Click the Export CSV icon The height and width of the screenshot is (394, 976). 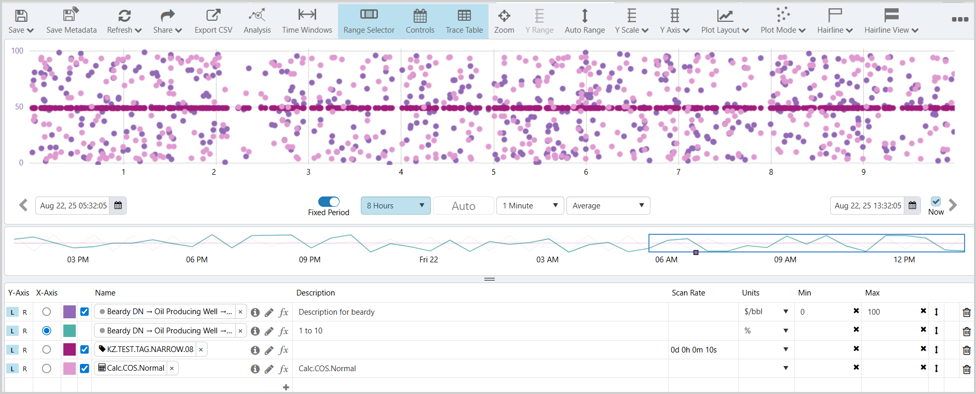pyautogui.click(x=213, y=16)
